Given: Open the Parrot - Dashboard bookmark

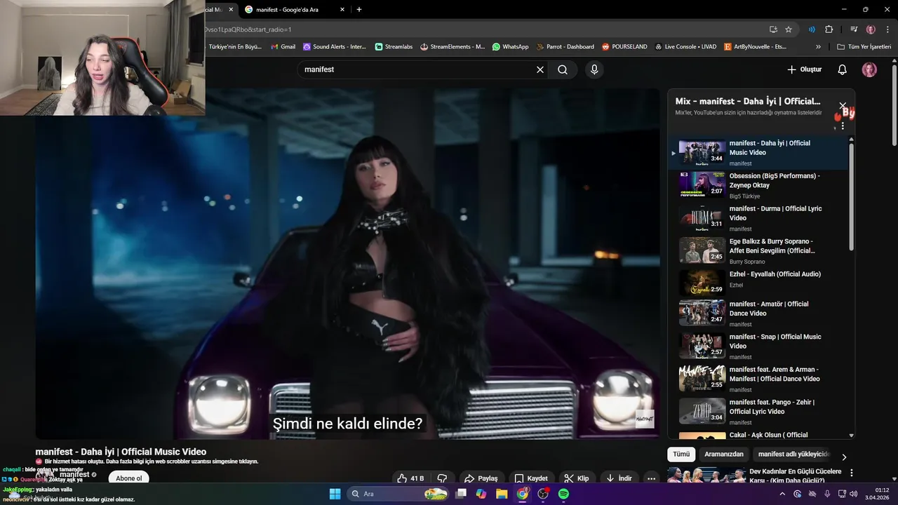Looking at the screenshot, I should tap(565, 46).
